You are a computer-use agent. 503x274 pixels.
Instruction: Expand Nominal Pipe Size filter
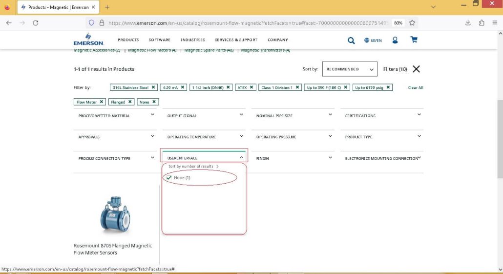click(293, 115)
